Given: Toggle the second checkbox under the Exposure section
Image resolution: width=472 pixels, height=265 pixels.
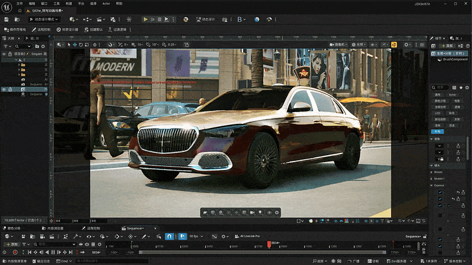Looking at the screenshot, I should 440,199.
